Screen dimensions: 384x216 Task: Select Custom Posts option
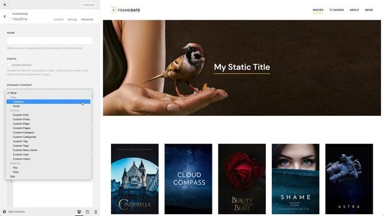point(48,119)
